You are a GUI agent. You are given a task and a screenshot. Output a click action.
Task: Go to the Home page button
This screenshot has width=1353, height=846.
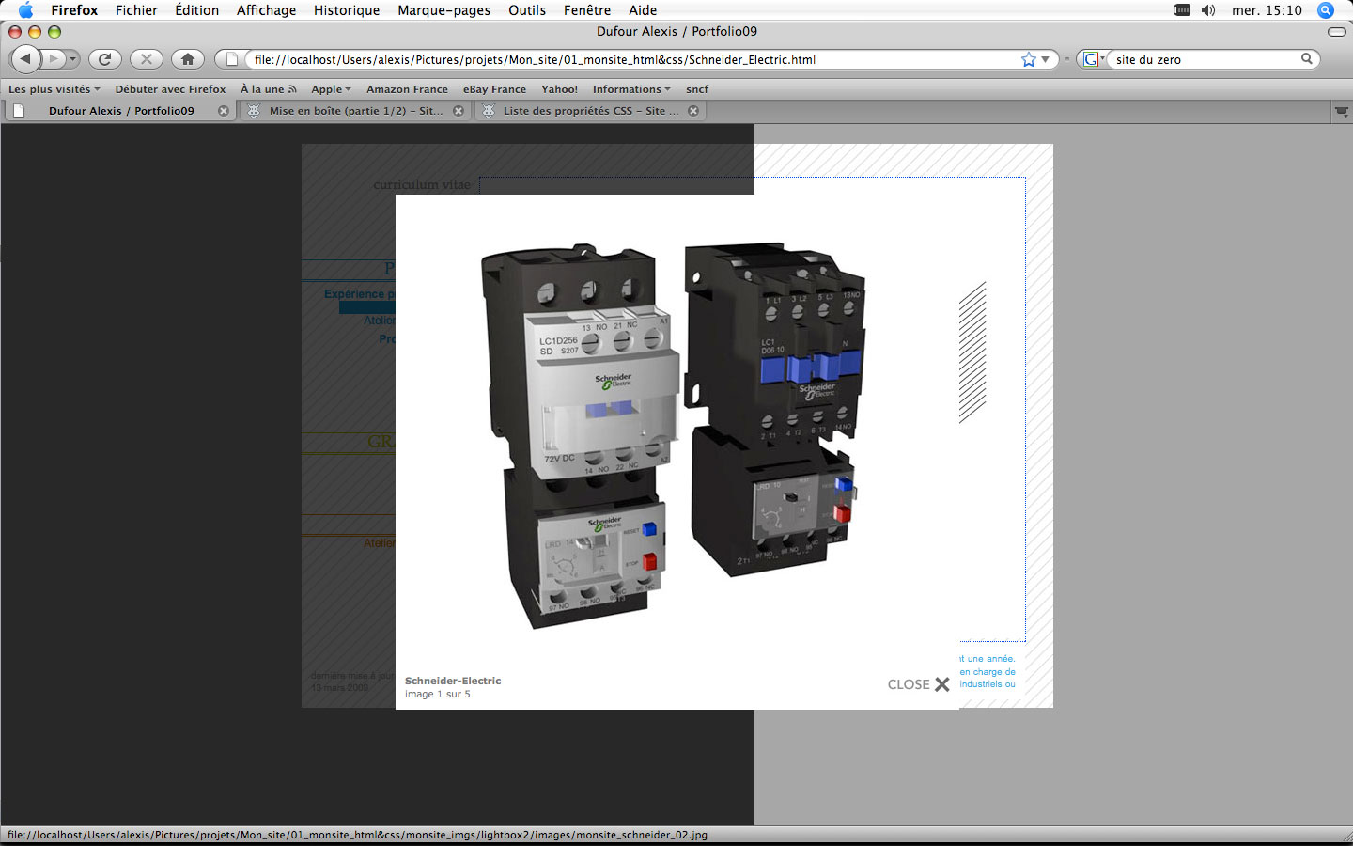(x=188, y=59)
